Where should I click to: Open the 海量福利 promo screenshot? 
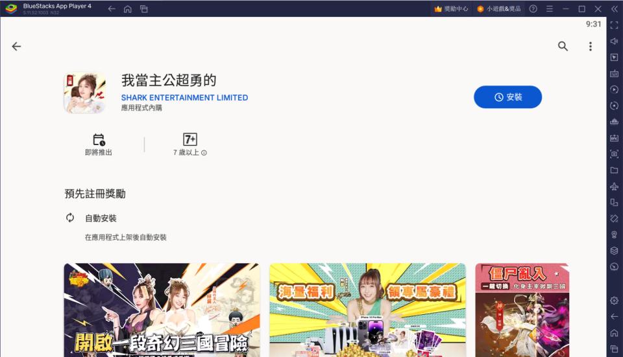pos(367,310)
